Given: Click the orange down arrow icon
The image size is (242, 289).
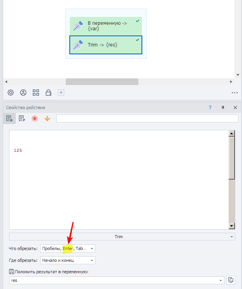Looking at the screenshot, I should (x=47, y=119).
